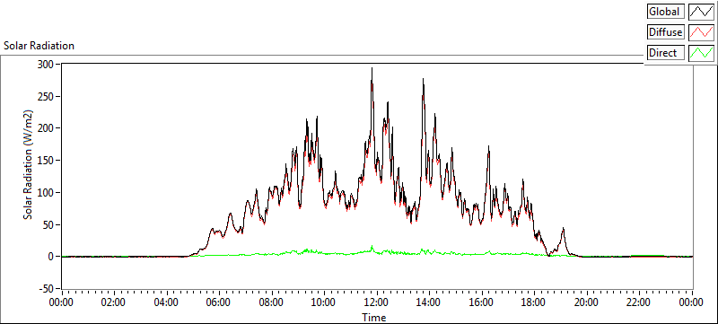Select the Direct legend label
The image size is (718, 324).
coord(666,53)
